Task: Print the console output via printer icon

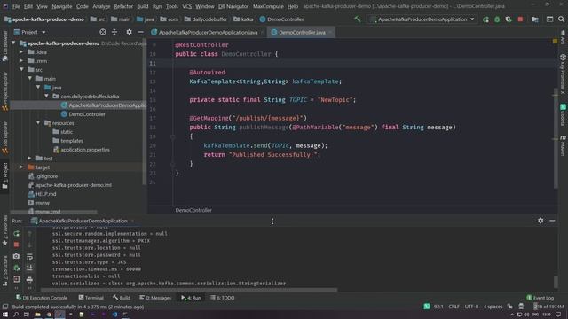Action: tap(29, 279)
